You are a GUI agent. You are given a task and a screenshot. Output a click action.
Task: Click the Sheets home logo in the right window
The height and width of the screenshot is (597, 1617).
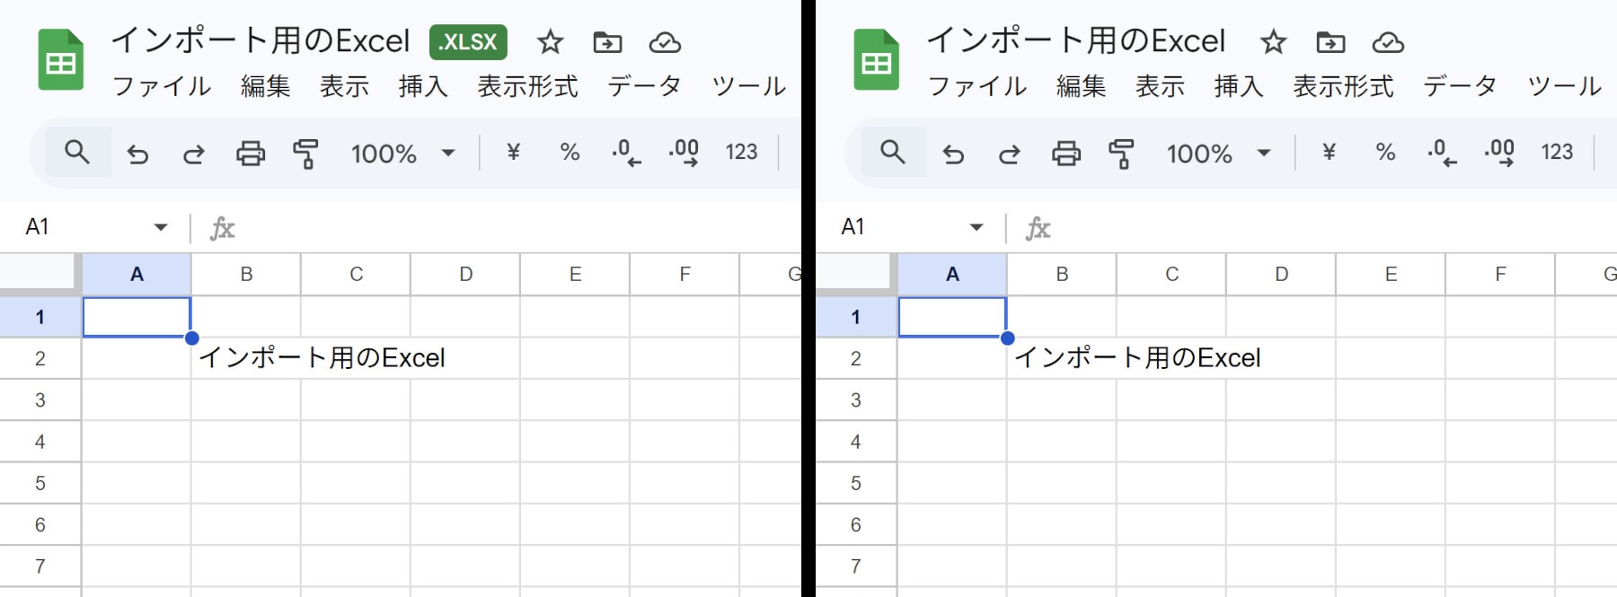click(876, 60)
